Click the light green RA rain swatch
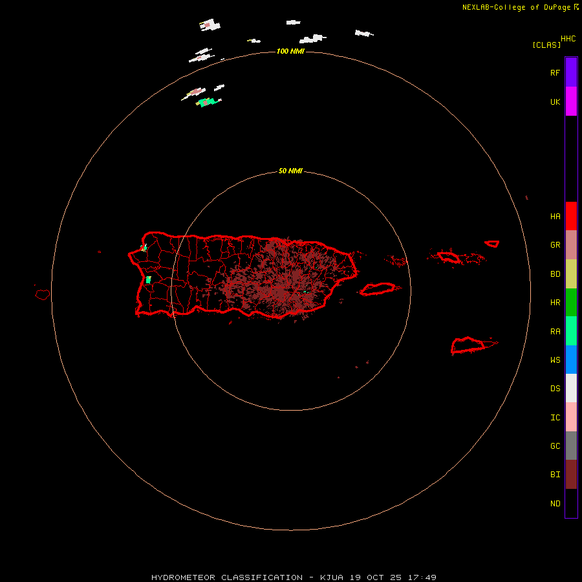The height and width of the screenshot is (582, 582). (571, 330)
